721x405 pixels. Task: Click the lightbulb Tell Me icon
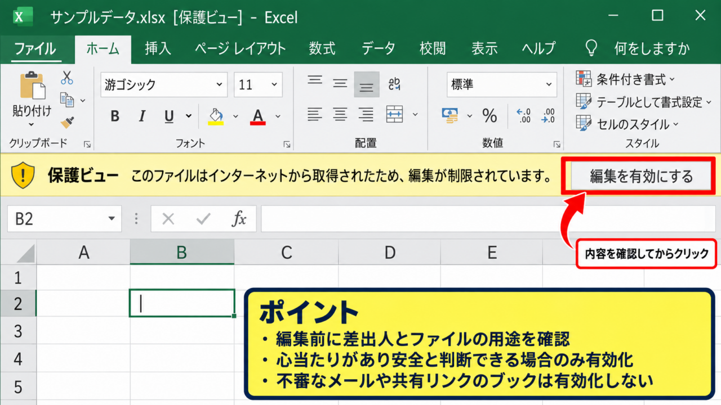coord(591,48)
